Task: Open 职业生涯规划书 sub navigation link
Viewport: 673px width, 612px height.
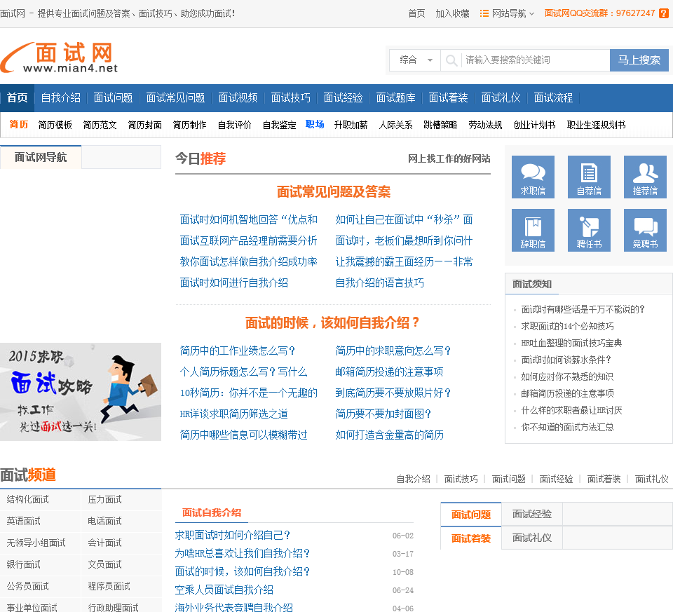Action: pos(596,125)
